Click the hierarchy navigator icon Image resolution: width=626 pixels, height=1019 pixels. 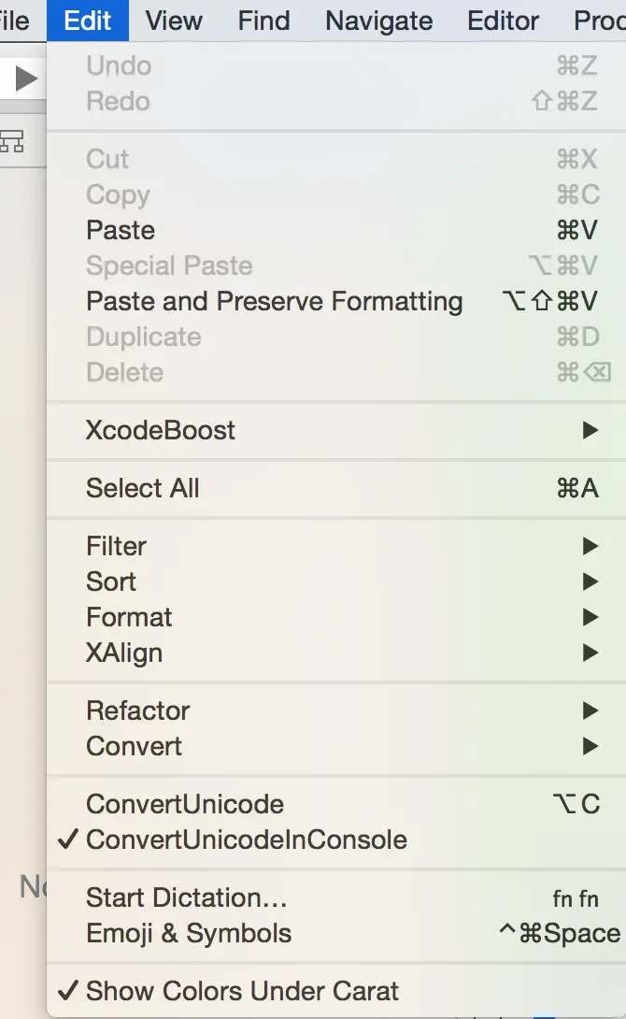click(x=12, y=142)
